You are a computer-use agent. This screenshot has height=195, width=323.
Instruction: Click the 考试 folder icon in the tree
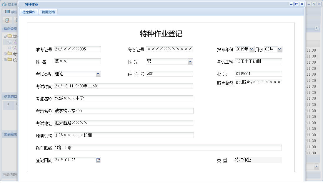tap(9, 53)
